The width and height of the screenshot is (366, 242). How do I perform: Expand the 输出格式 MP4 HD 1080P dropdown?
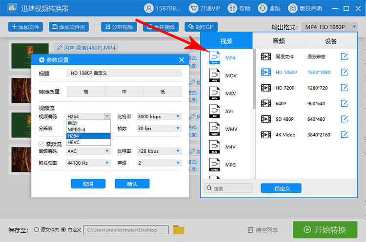tap(329, 27)
